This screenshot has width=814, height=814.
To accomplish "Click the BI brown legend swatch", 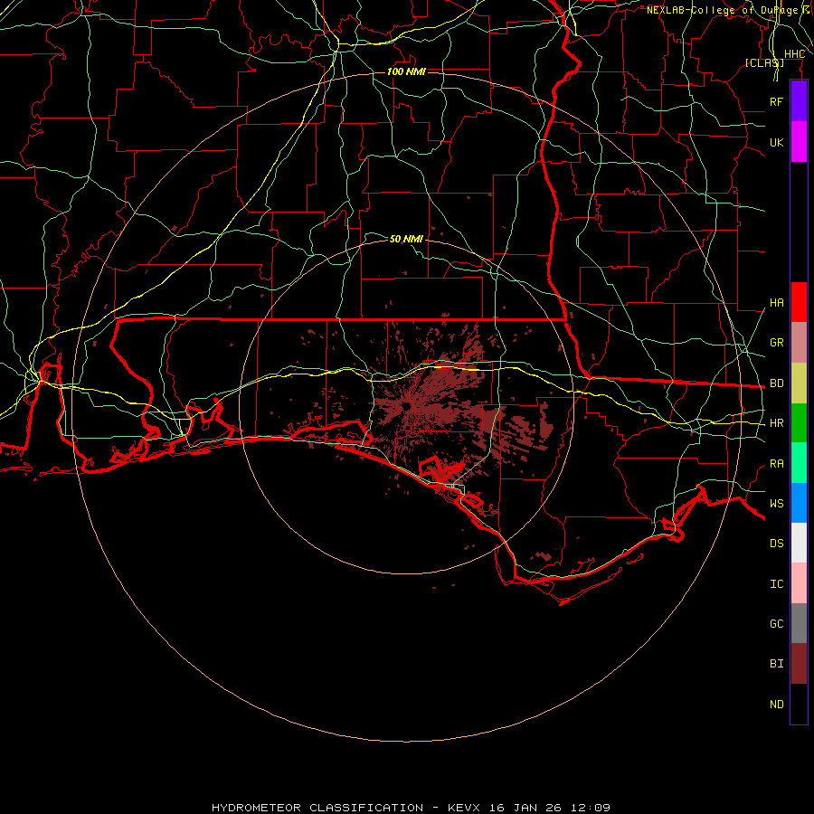I will point(799,664).
